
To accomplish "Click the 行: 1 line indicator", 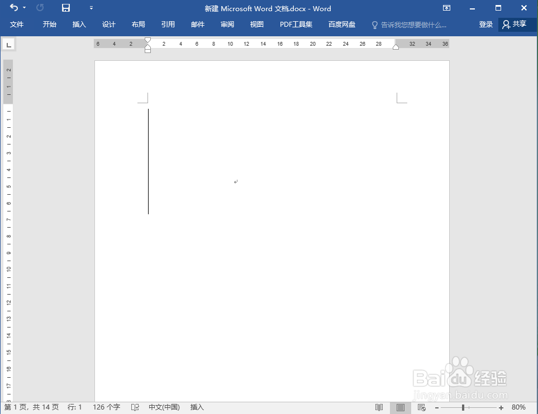I will [74, 407].
